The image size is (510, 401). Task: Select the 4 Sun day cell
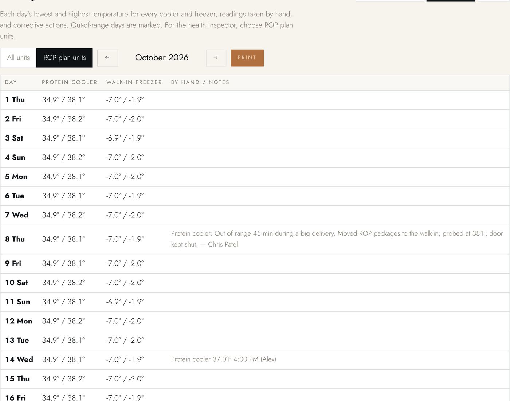[x=15, y=158]
